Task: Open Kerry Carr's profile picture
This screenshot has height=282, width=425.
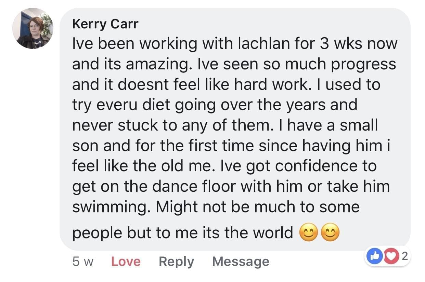Action: click(33, 28)
